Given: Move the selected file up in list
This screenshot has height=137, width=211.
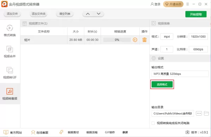Looking at the screenshot, I should click(88, 14).
